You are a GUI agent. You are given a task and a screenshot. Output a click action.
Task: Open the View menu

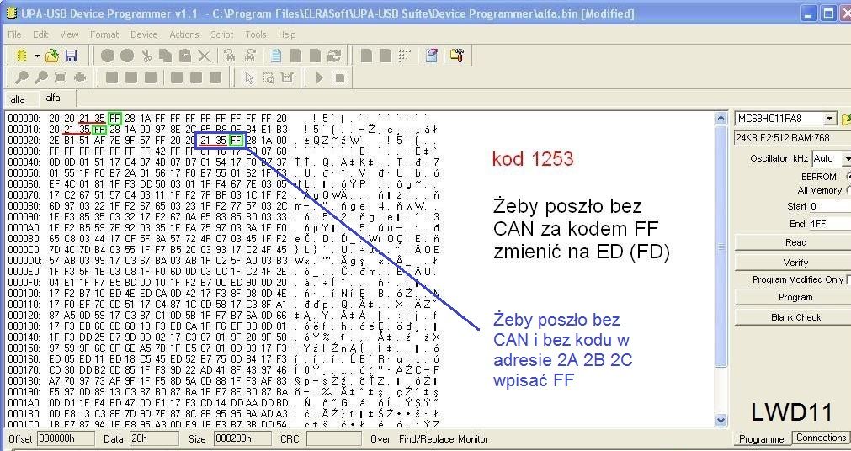[69, 34]
